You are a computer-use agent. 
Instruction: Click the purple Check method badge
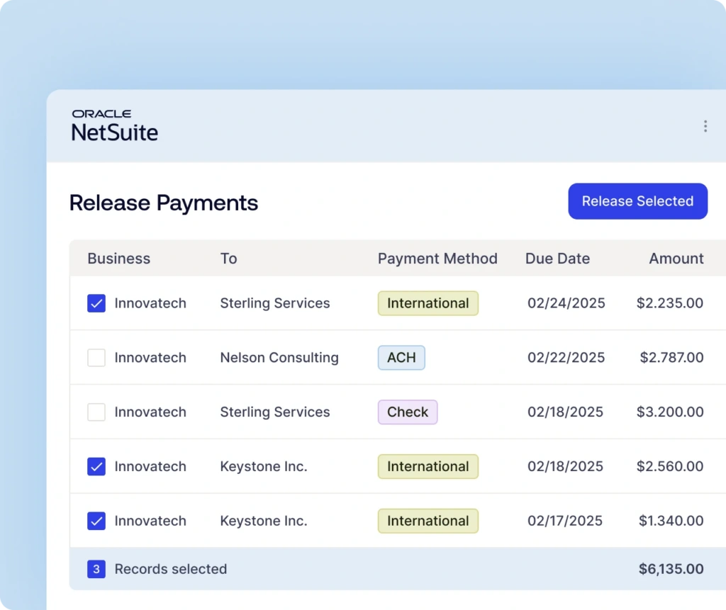[x=408, y=412]
